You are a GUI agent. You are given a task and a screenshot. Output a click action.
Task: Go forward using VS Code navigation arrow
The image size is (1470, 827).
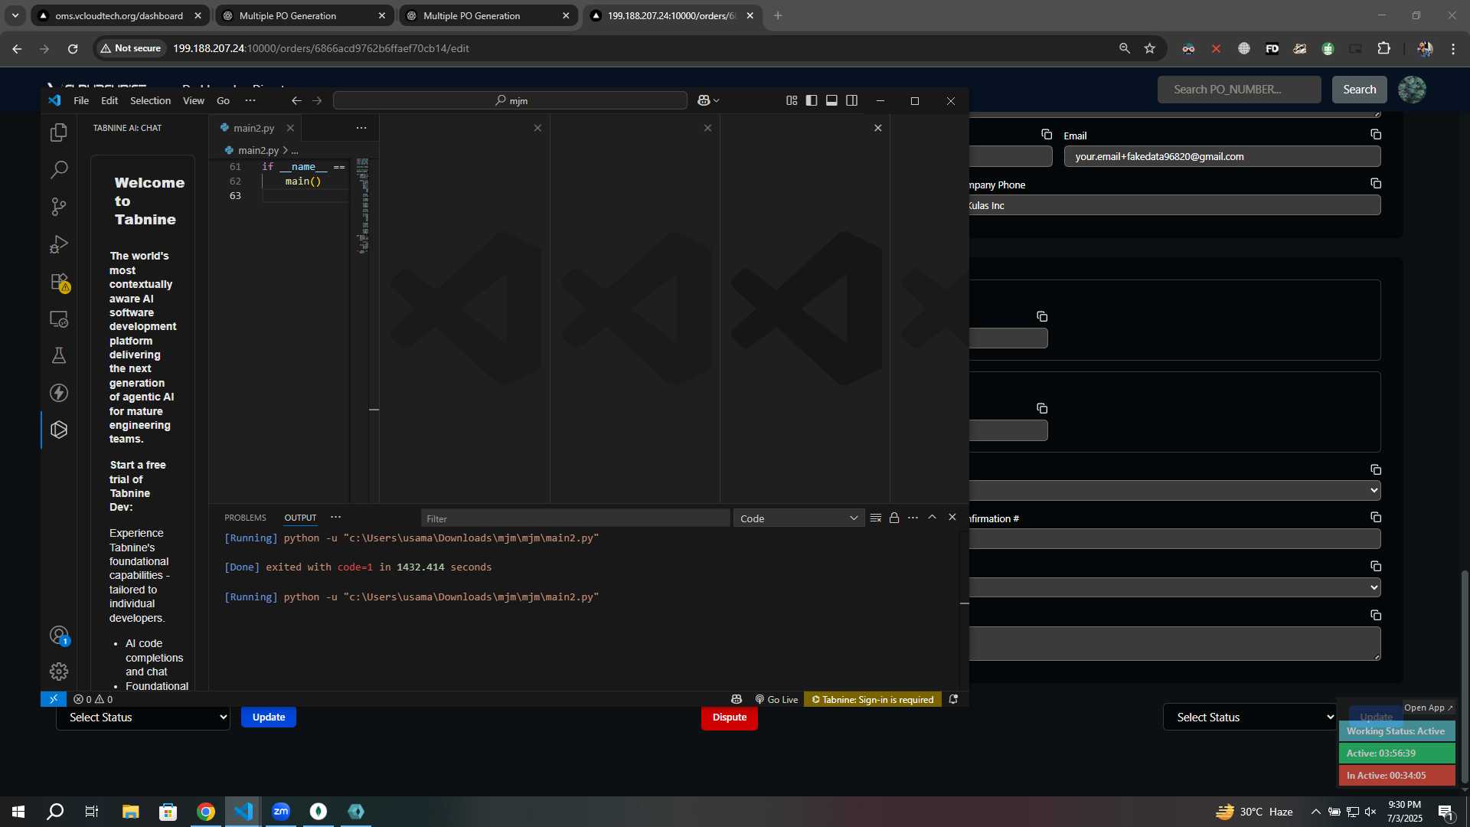click(x=317, y=100)
